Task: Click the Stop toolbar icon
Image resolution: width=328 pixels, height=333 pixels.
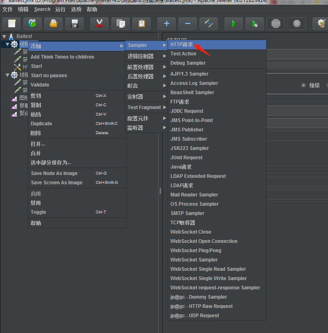Action: click(276, 23)
